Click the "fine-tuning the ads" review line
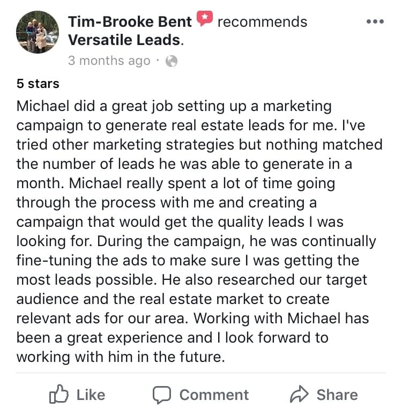This screenshot has width=402, height=415. 188,261
